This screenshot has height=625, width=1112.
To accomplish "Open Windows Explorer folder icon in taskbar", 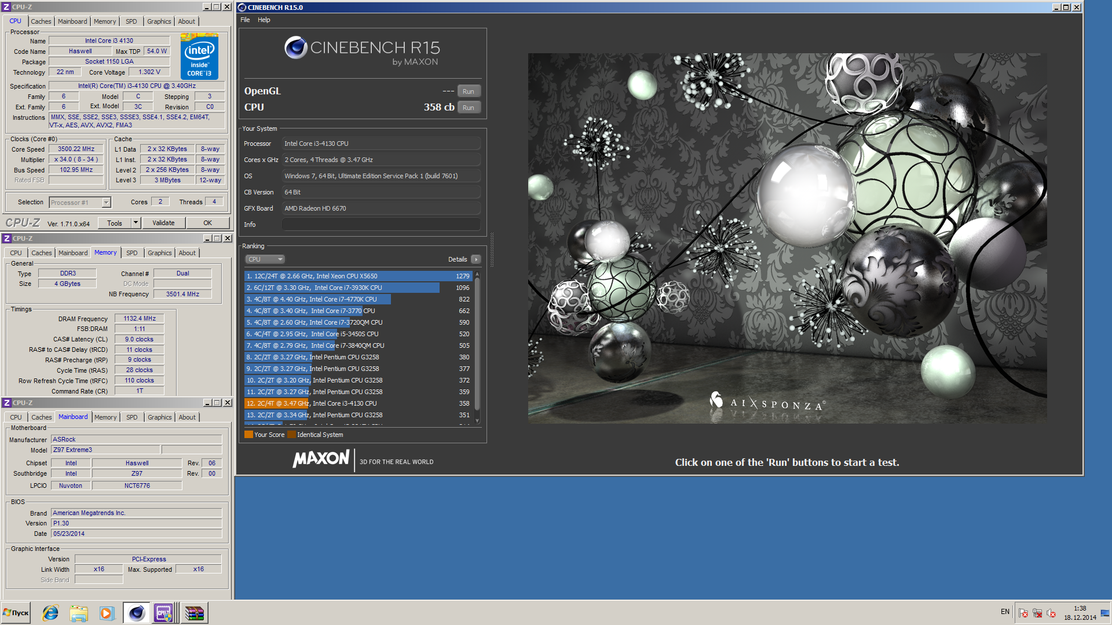I will (79, 613).
